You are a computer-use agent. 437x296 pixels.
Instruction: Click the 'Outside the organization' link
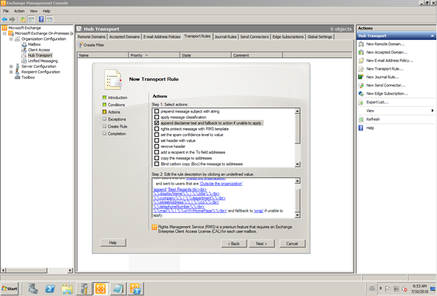click(x=221, y=184)
